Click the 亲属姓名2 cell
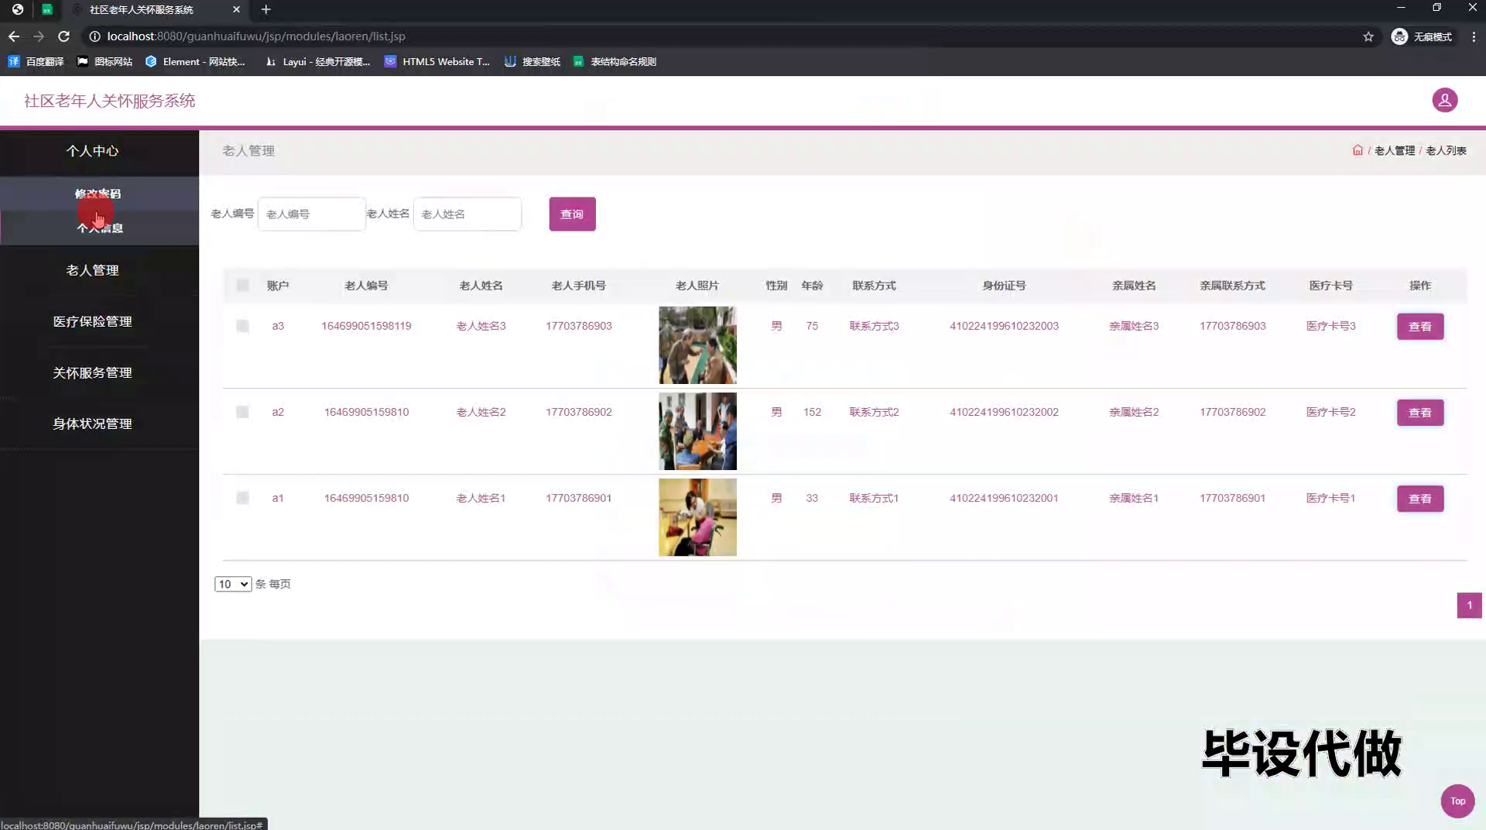The height and width of the screenshot is (830, 1486). pos(1134,412)
